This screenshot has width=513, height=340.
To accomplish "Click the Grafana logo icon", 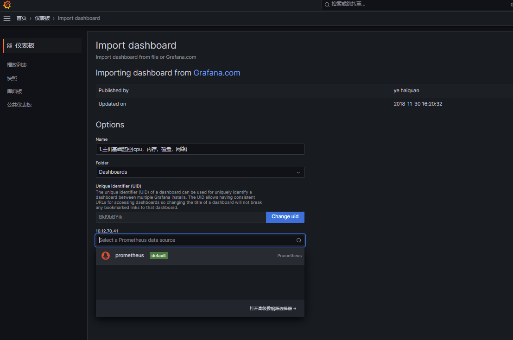I will [7, 5].
